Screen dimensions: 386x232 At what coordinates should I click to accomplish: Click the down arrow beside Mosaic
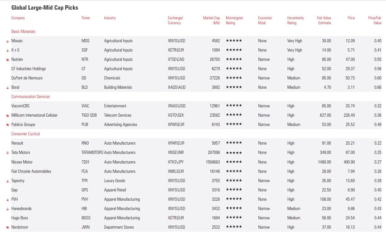tap(7, 41)
